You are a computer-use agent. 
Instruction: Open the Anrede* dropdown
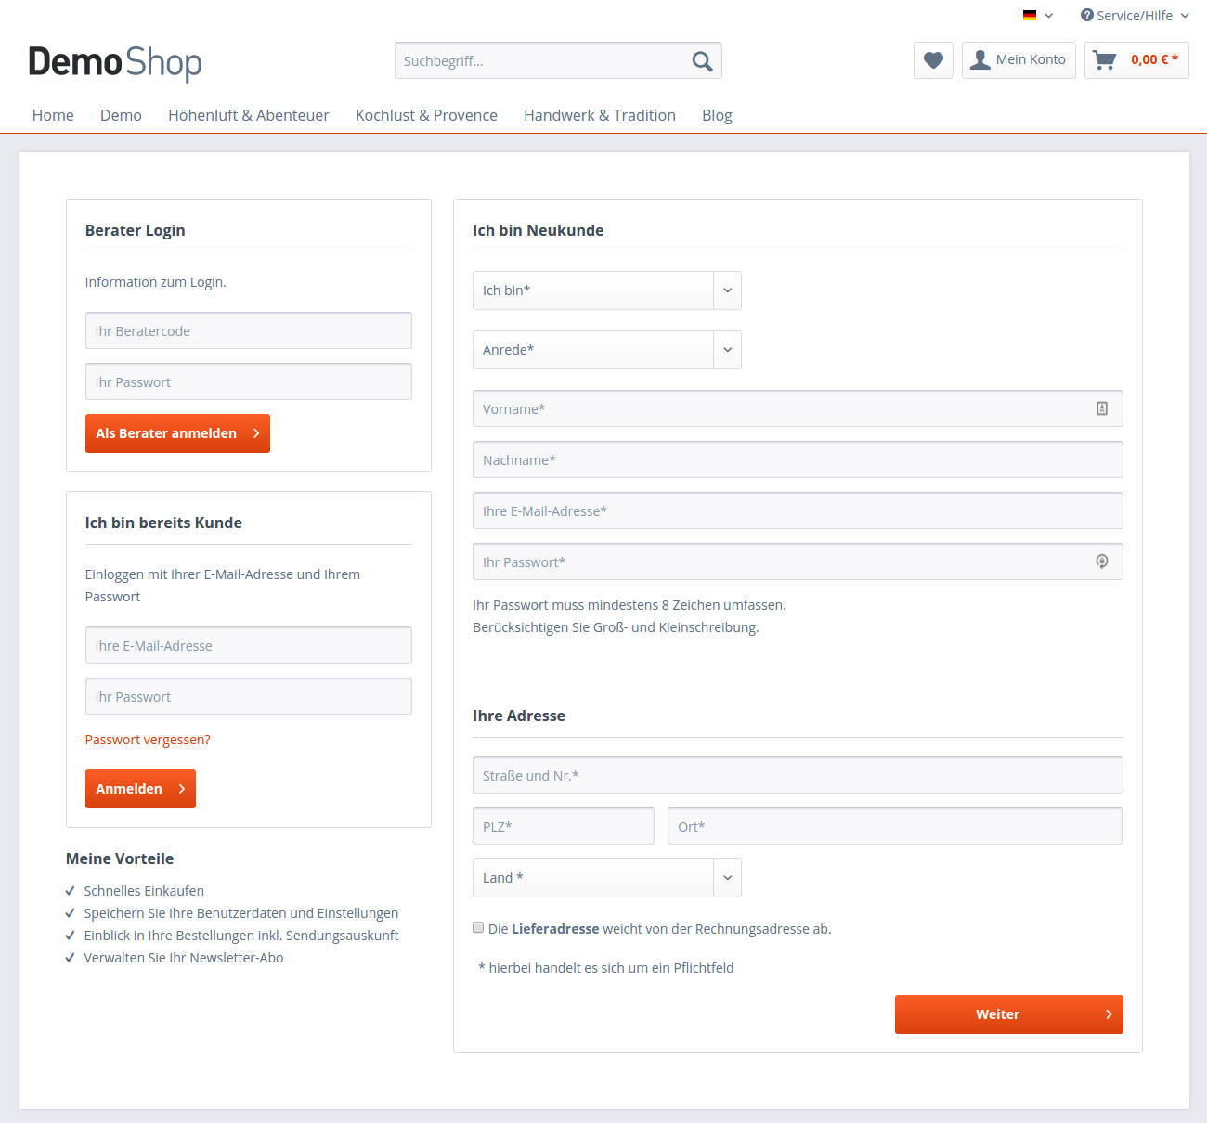[x=607, y=350]
